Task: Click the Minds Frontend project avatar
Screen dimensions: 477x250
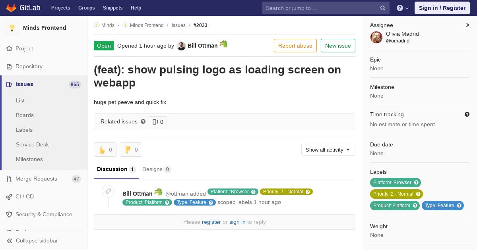Action: point(12,28)
